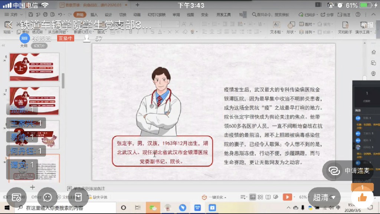Tap the 举报 report button

pos(367,25)
